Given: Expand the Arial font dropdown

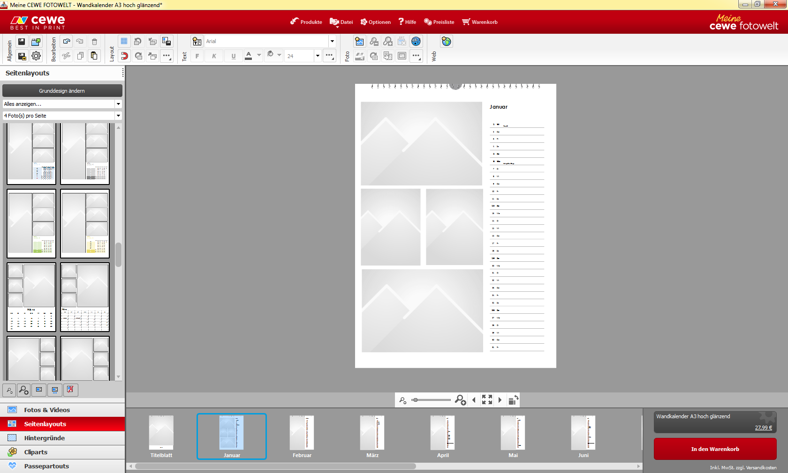Looking at the screenshot, I should pyautogui.click(x=332, y=41).
